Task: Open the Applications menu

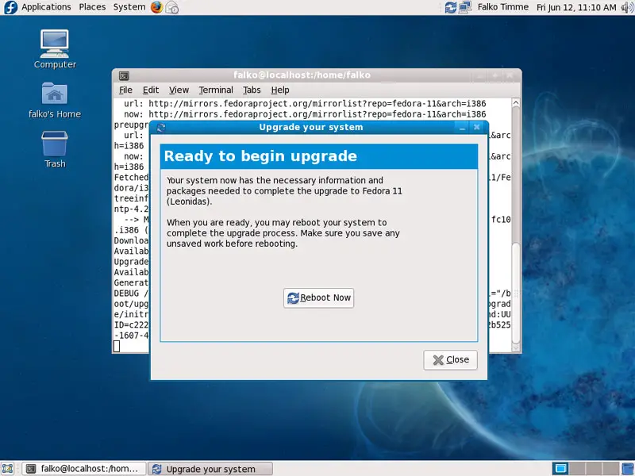Action: [x=46, y=7]
